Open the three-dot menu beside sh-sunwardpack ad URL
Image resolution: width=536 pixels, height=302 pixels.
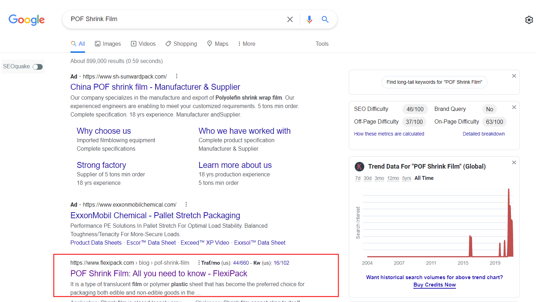177,76
